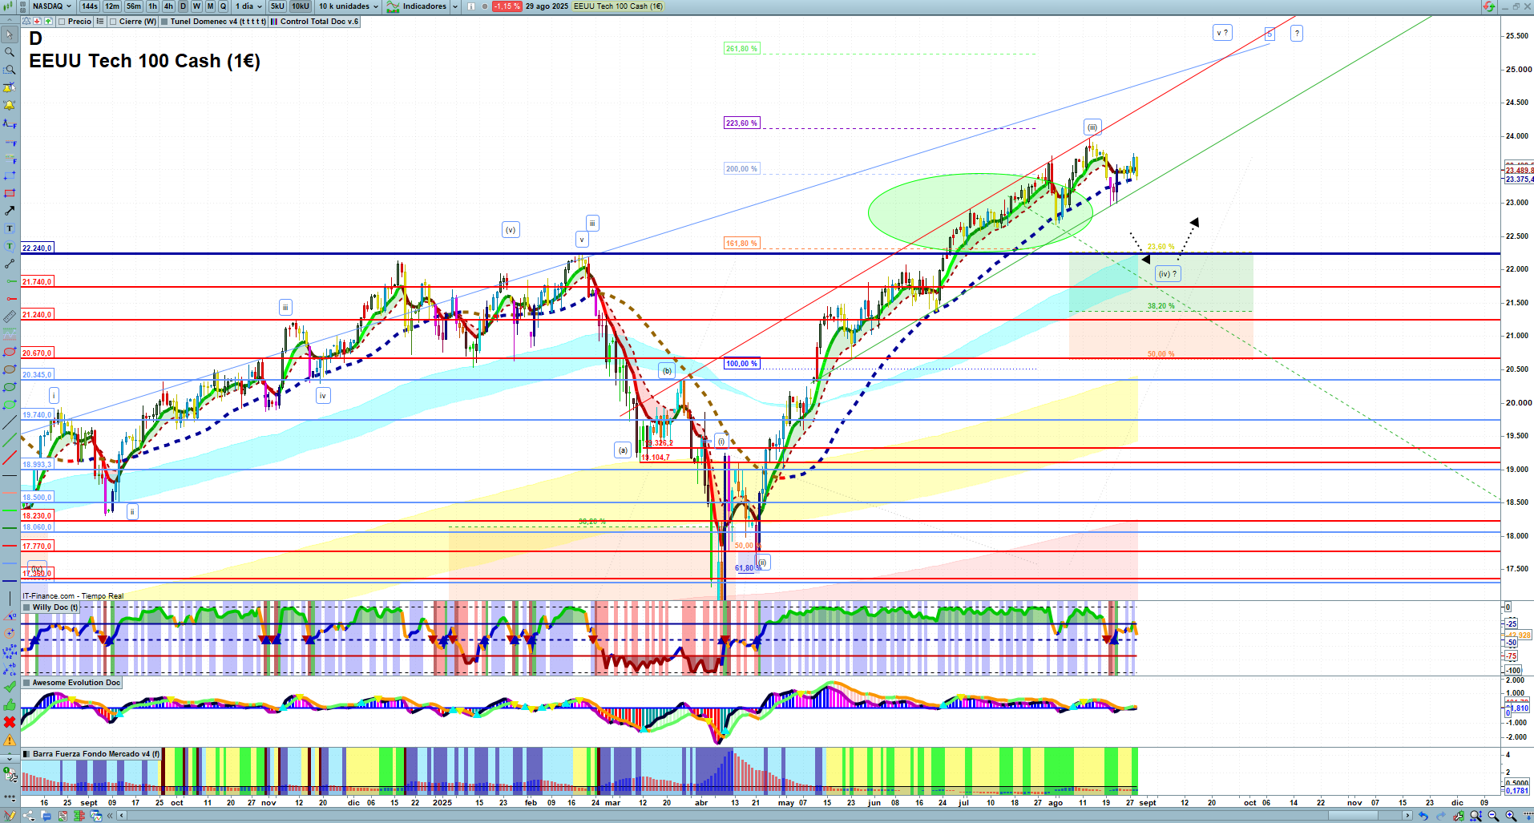Toggle the 10kU units button
The height and width of the screenshot is (823, 1534).
click(301, 6)
